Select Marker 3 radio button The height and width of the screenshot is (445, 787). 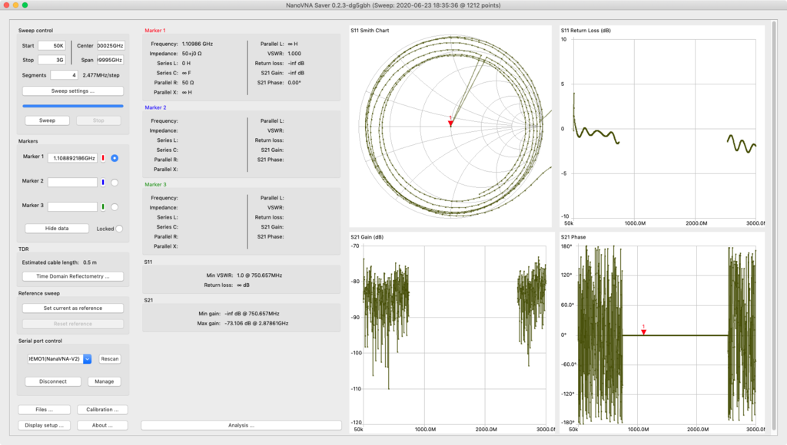click(x=115, y=207)
